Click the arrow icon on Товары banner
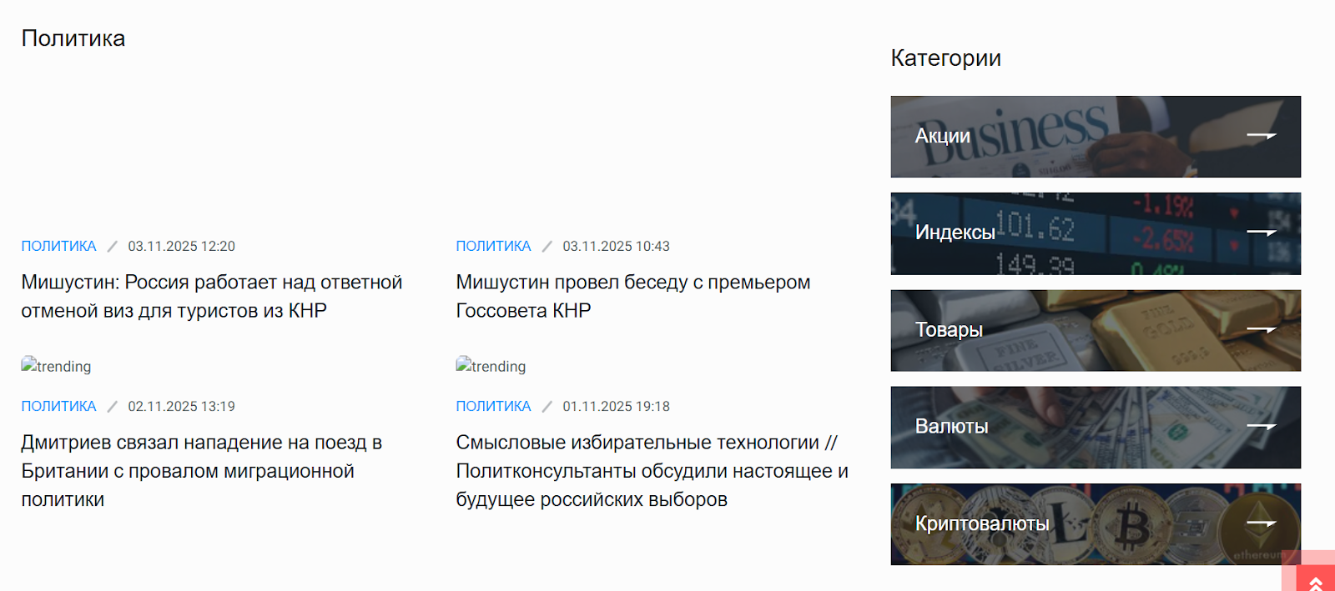 pyautogui.click(x=1261, y=330)
